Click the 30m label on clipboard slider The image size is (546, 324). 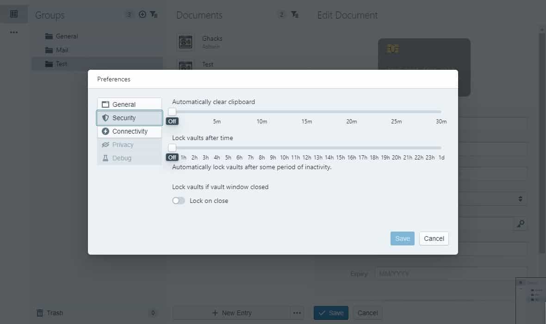441,122
